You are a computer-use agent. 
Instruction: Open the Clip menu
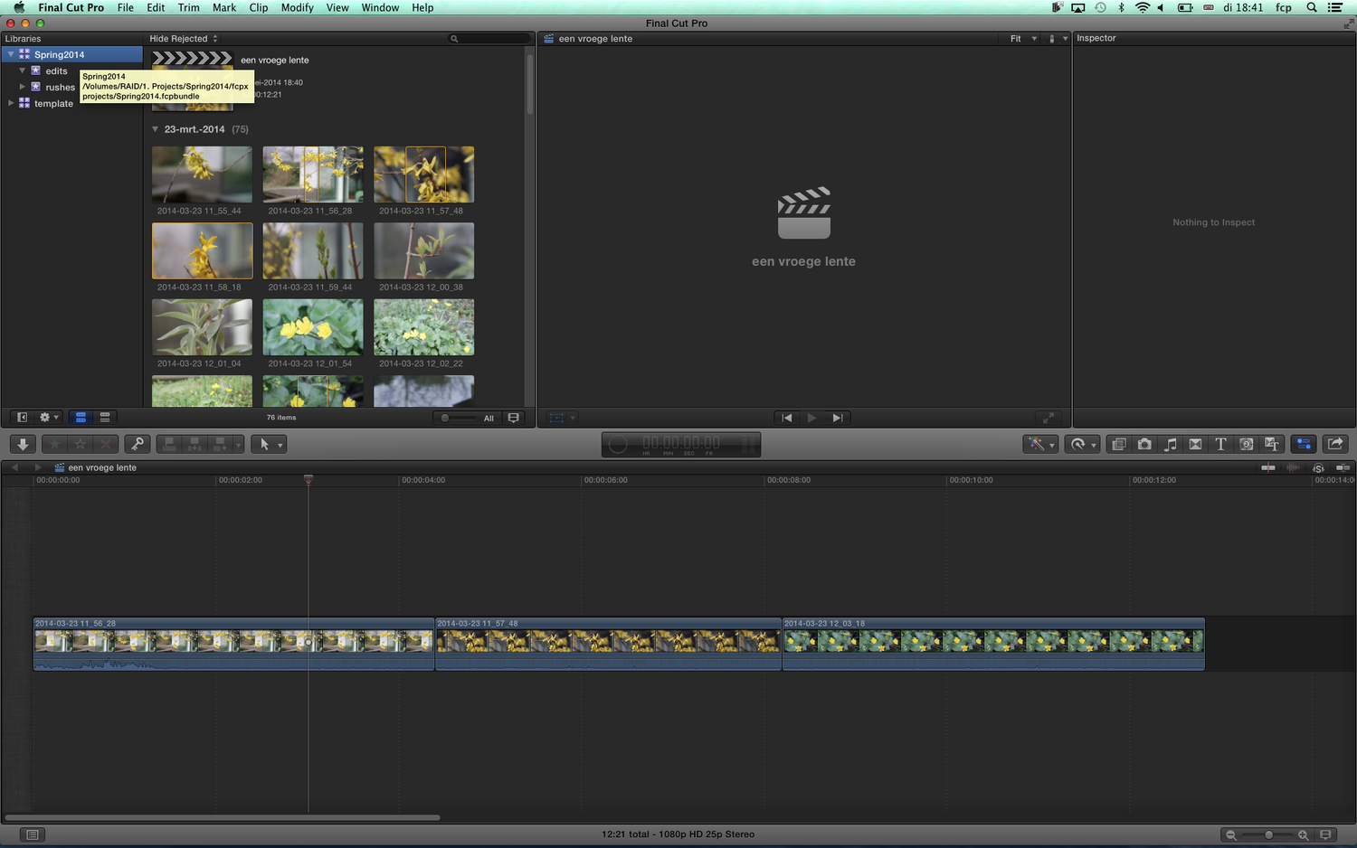(259, 7)
